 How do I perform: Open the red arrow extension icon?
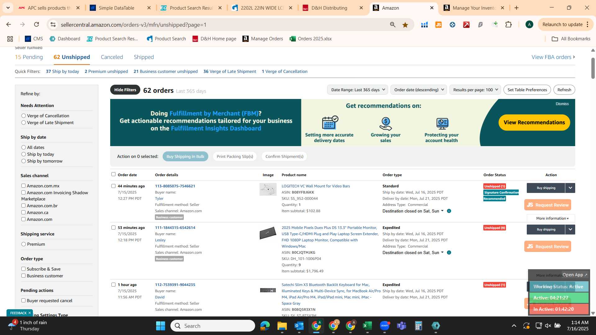[x=466, y=25]
